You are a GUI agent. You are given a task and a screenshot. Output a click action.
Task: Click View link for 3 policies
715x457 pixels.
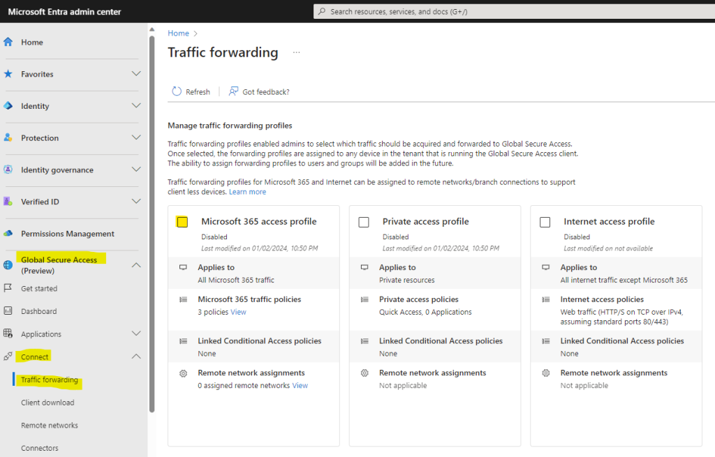(238, 312)
